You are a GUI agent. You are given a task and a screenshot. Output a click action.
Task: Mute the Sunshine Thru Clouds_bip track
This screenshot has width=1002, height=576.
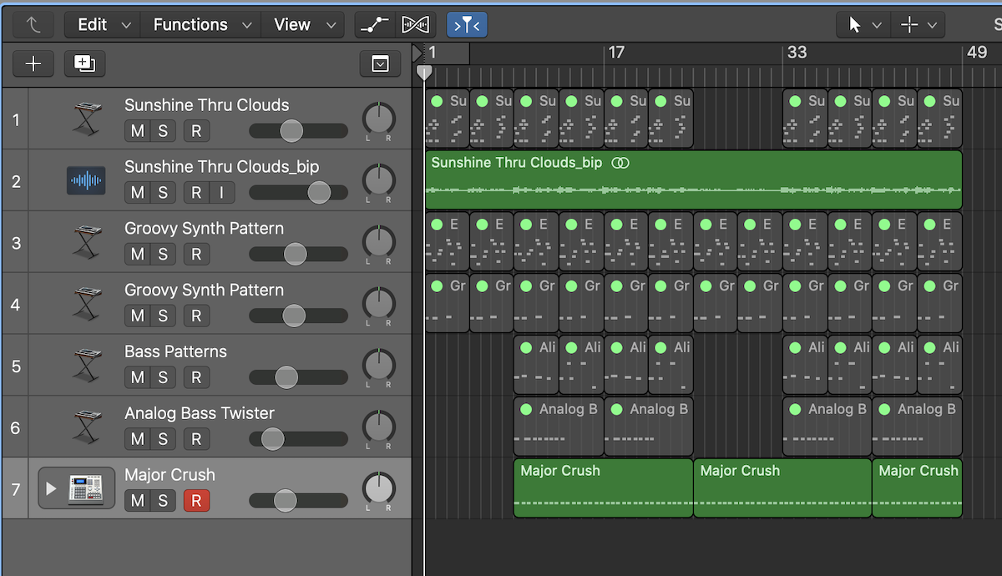pos(138,193)
